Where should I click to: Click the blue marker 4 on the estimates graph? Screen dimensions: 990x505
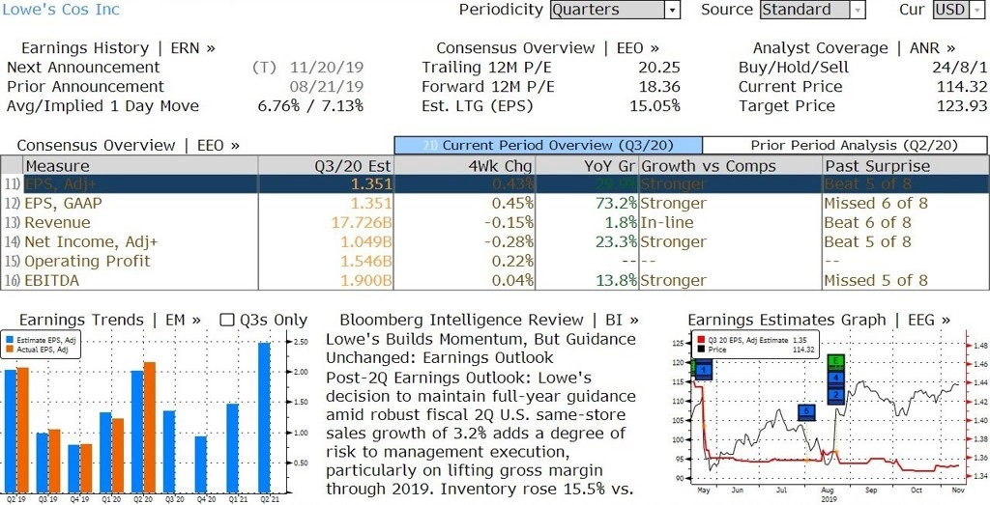[836, 378]
